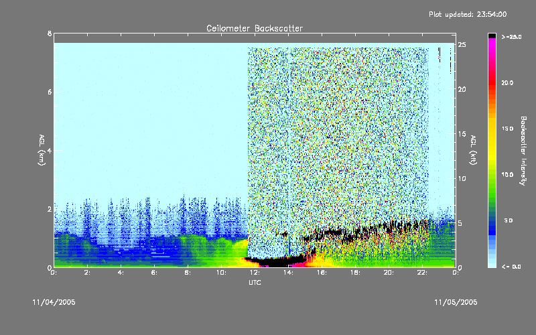Click the "14:" hour label on the UTC axis
Image resolution: width=536 pixels, height=335 pixels.
(289, 273)
